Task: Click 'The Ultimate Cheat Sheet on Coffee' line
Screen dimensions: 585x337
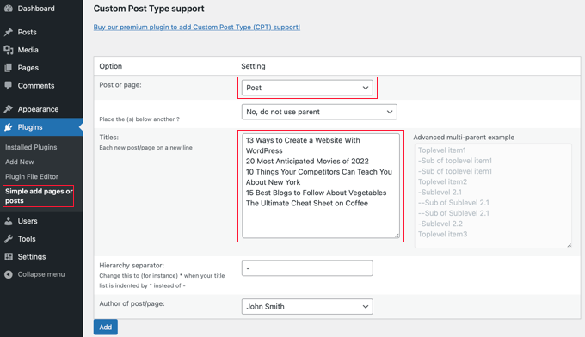Action: point(306,203)
